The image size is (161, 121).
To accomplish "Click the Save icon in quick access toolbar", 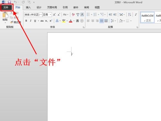I will point(9,2).
